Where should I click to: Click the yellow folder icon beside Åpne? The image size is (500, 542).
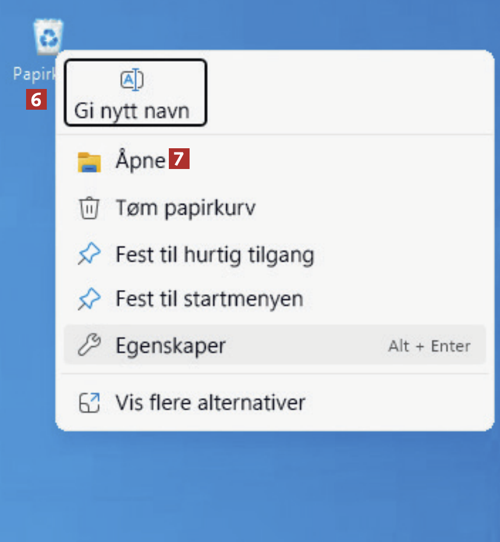tap(89, 162)
